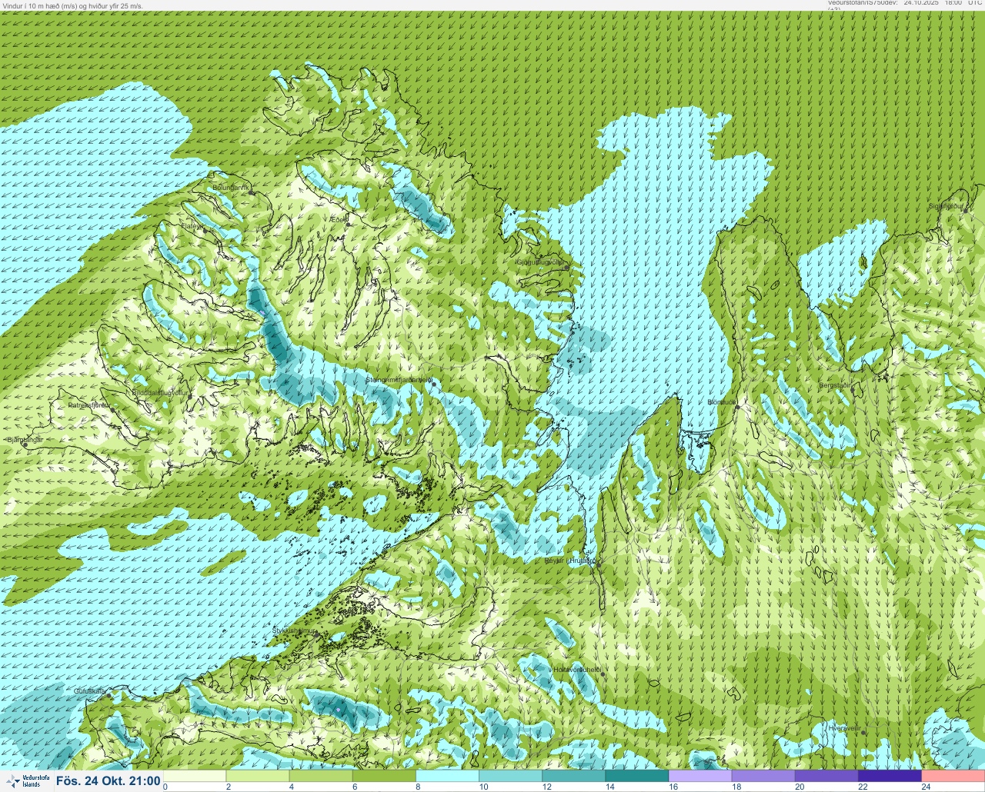Select the Steingrímsfjarðarheiði station label
985x792 pixels.
click(398, 379)
